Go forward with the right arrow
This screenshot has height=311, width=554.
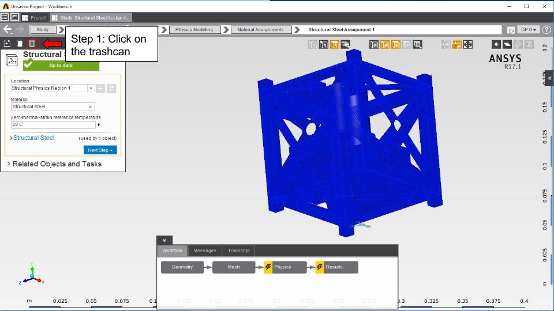pos(20,29)
